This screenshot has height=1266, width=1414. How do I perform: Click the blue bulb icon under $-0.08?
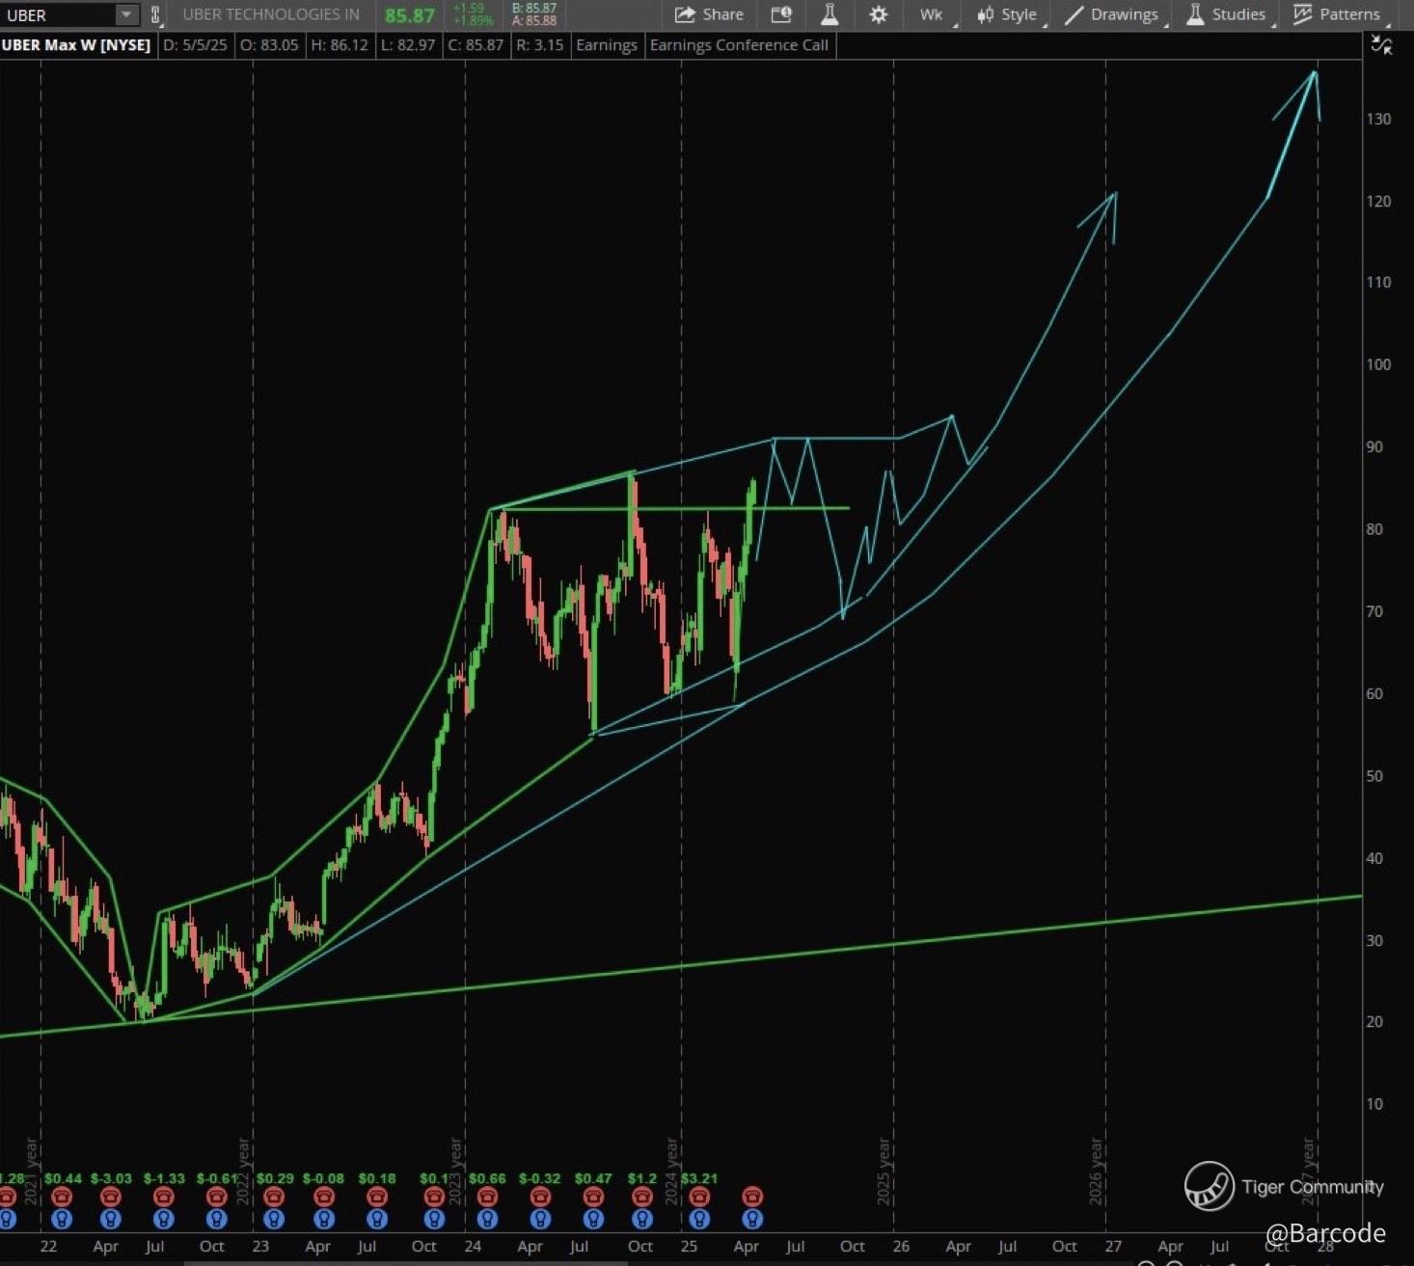point(323,1219)
